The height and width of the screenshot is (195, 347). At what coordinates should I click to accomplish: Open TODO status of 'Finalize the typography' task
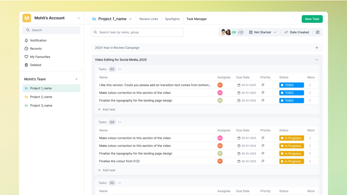coord(291,101)
